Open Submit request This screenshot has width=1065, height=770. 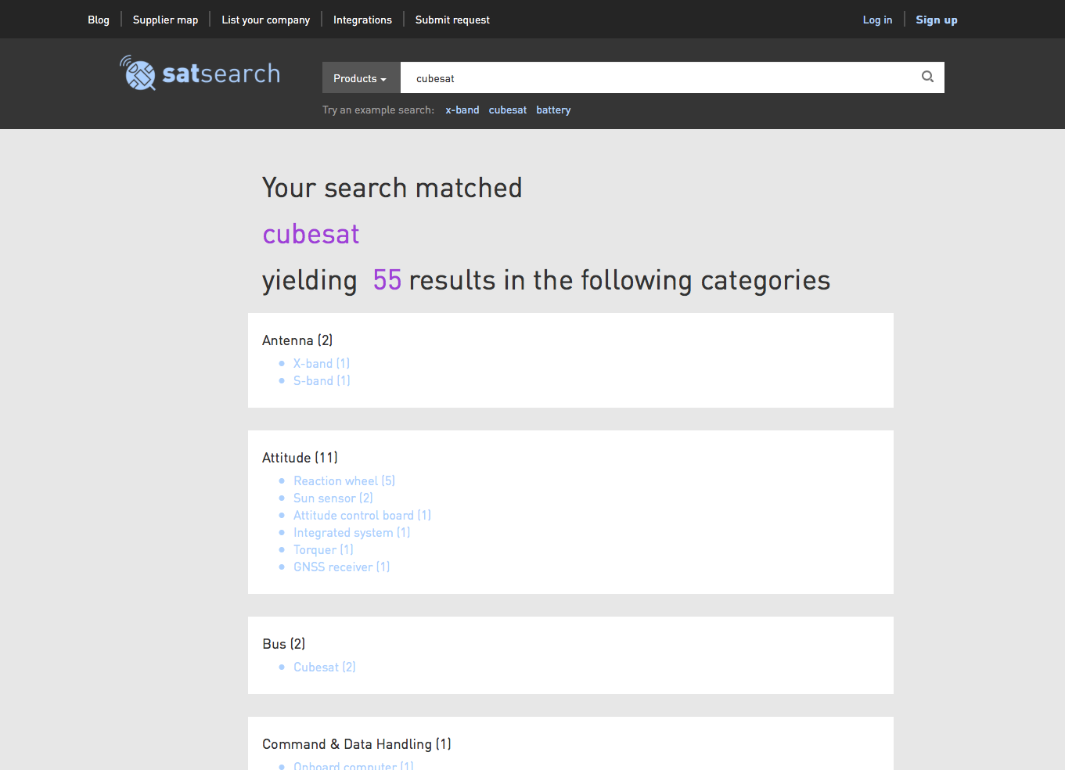click(x=452, y=20)
